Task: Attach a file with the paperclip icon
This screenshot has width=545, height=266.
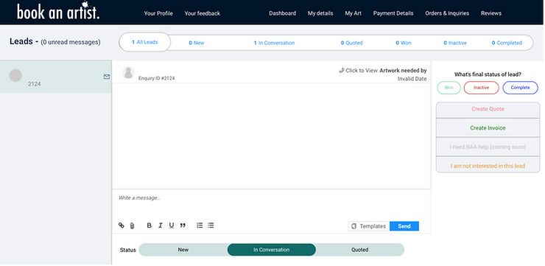Action: [132, 225]
